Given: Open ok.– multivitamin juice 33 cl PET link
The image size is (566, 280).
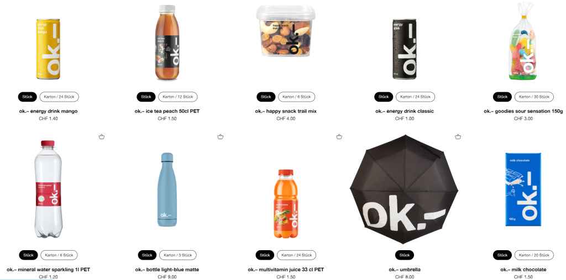Looking at the screenshot, I should coord(286,270).
